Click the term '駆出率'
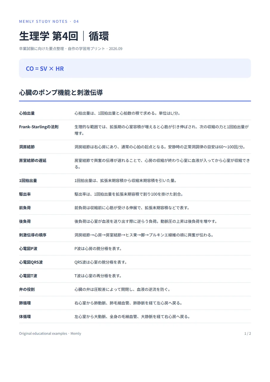 click(x=25, y=194)
